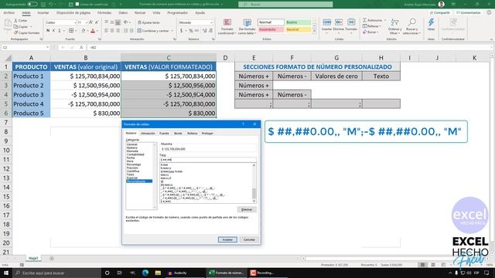Open File Explorer from the taskbar

pos(158,273)
